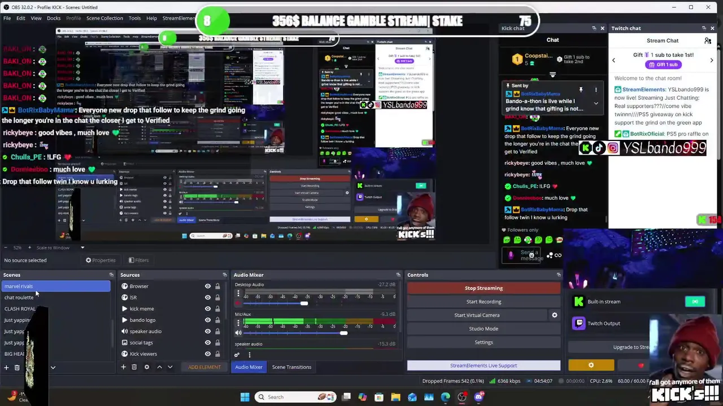Screen dimensions: 723x406
Task: Open the View menu
Action: 36,18
